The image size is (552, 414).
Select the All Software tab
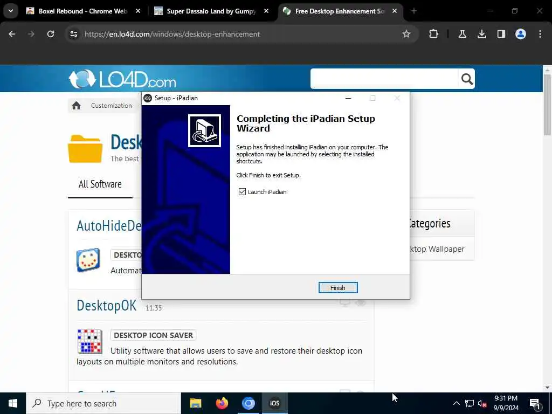(100, 184)
